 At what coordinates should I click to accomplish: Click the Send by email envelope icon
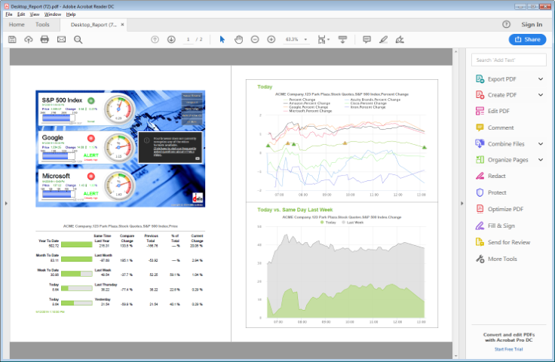point(61,39)
